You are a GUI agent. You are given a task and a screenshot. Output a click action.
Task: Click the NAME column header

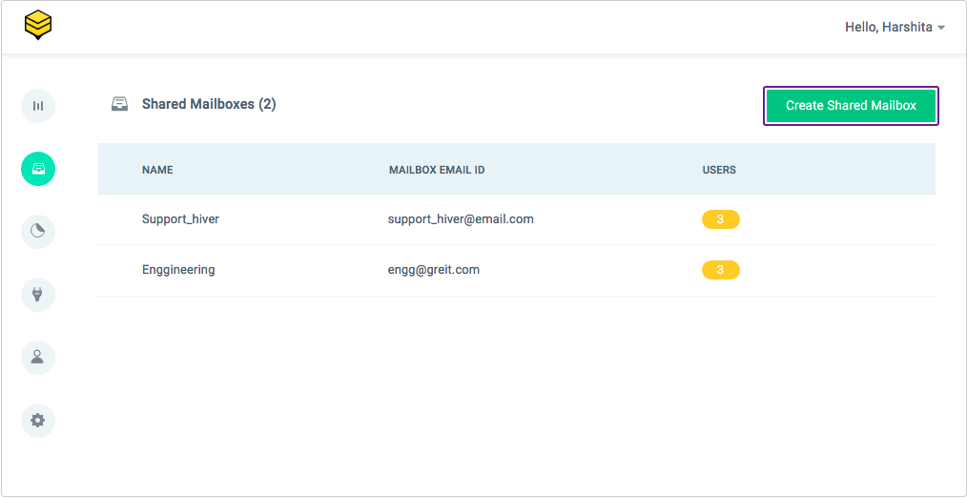pyautogui.click(x=157, y=170)
